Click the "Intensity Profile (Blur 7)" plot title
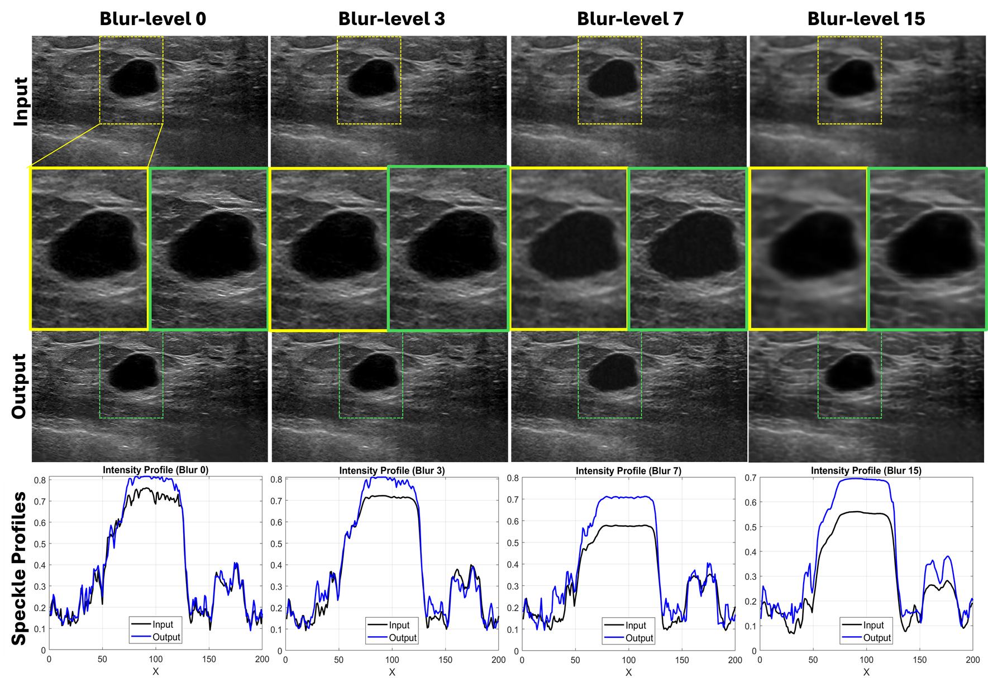Viewport: 988px width, 678px height. point(628,471)
